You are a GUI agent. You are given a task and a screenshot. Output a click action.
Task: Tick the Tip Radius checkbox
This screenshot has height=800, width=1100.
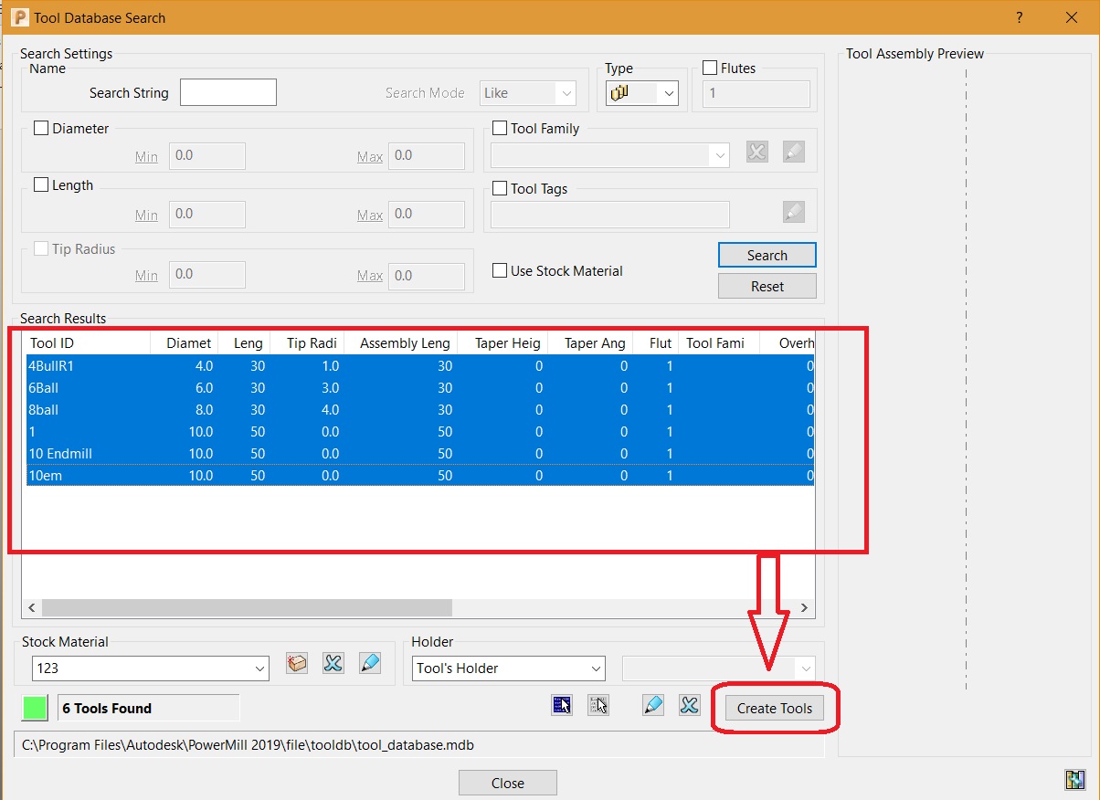click(41, 248)
